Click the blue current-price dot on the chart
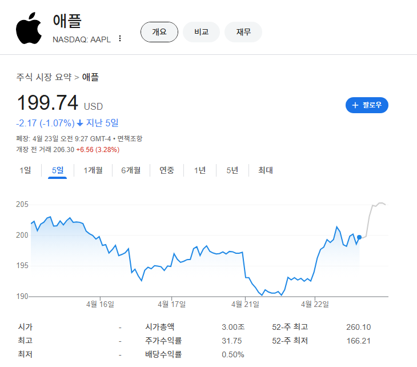 [x=359, y=237]
